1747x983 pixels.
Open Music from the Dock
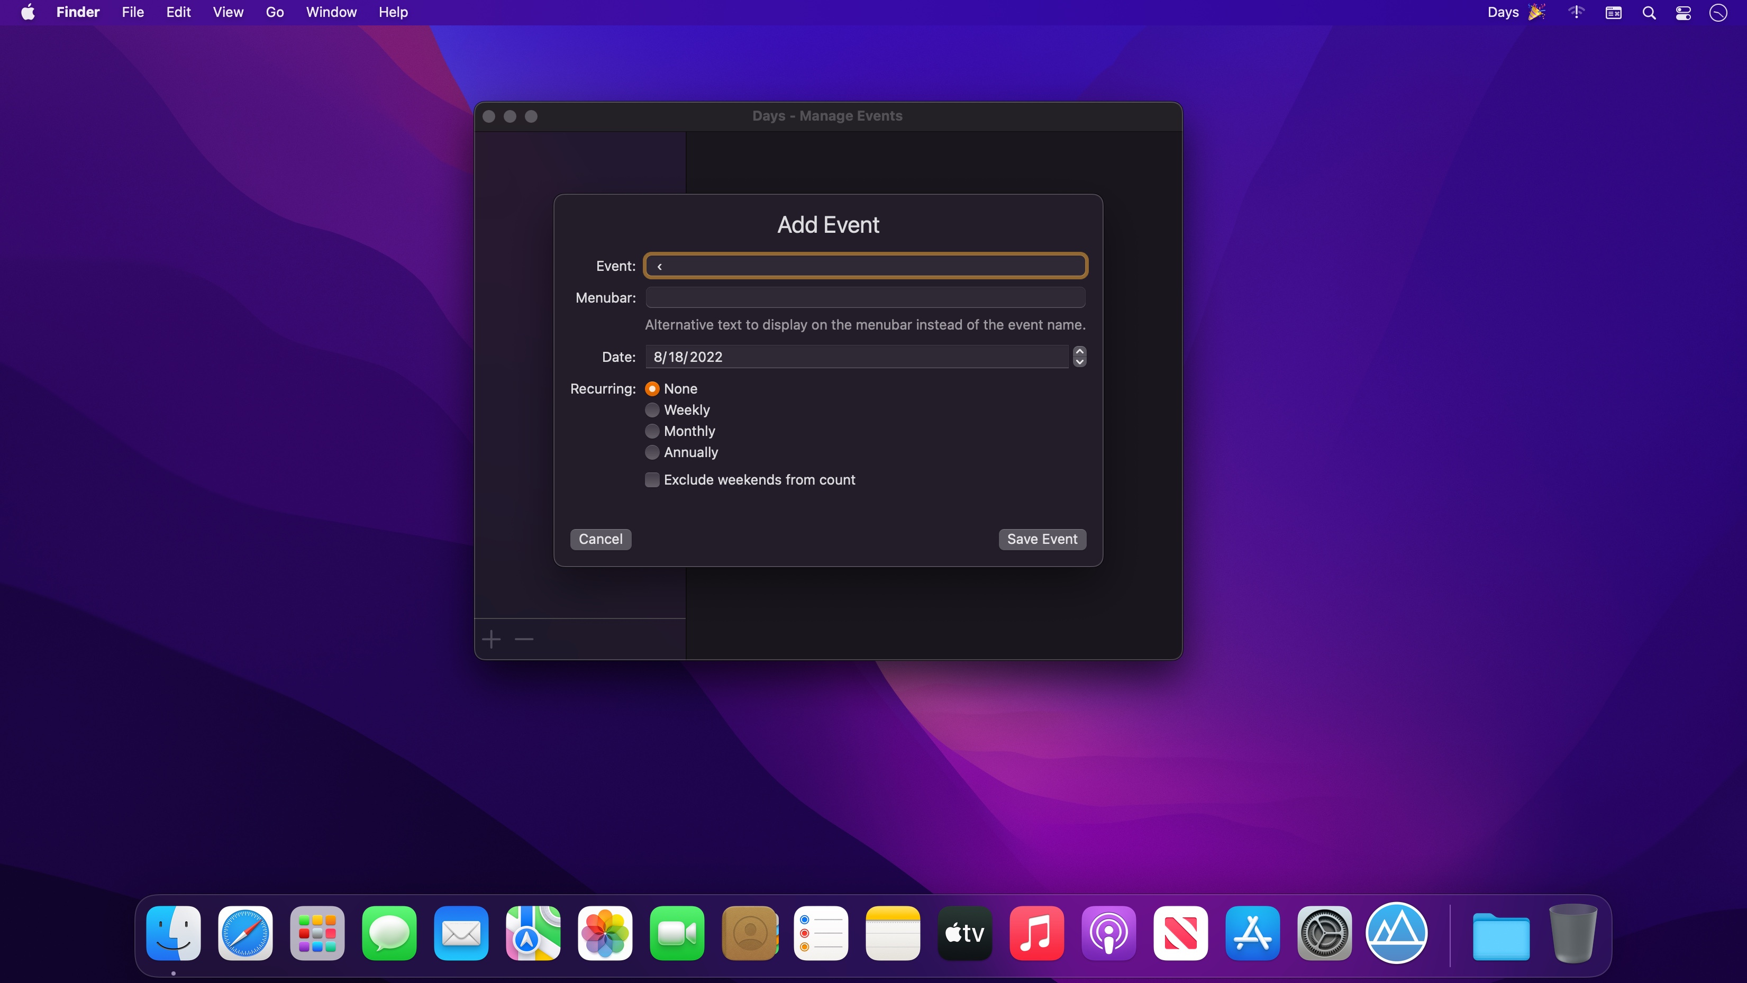(x=1037, y=933)
